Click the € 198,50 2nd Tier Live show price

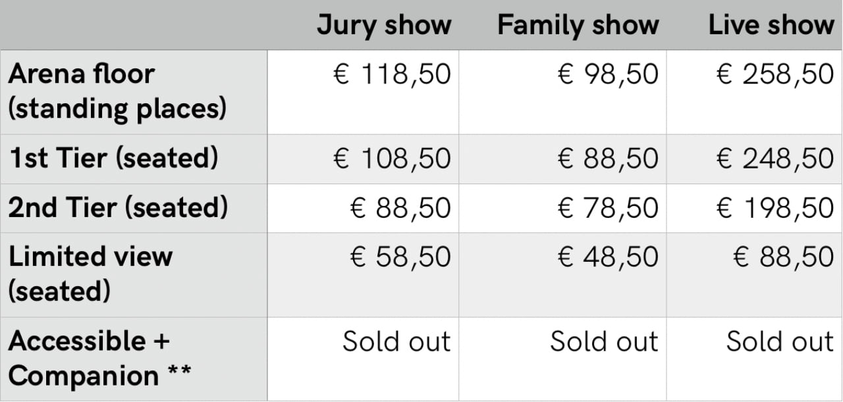pyautogui.click(x=775, y=208)
